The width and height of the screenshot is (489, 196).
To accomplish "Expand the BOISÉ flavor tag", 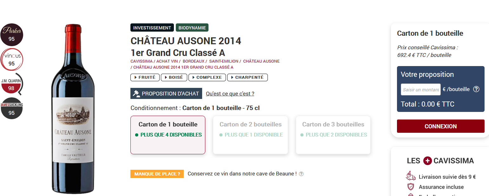I will click(x=174, y=77).
